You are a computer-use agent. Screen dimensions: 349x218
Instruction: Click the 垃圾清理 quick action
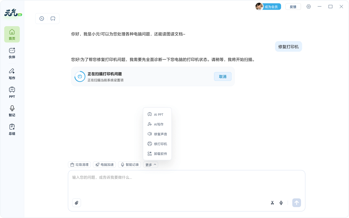(x=79, y=165)
